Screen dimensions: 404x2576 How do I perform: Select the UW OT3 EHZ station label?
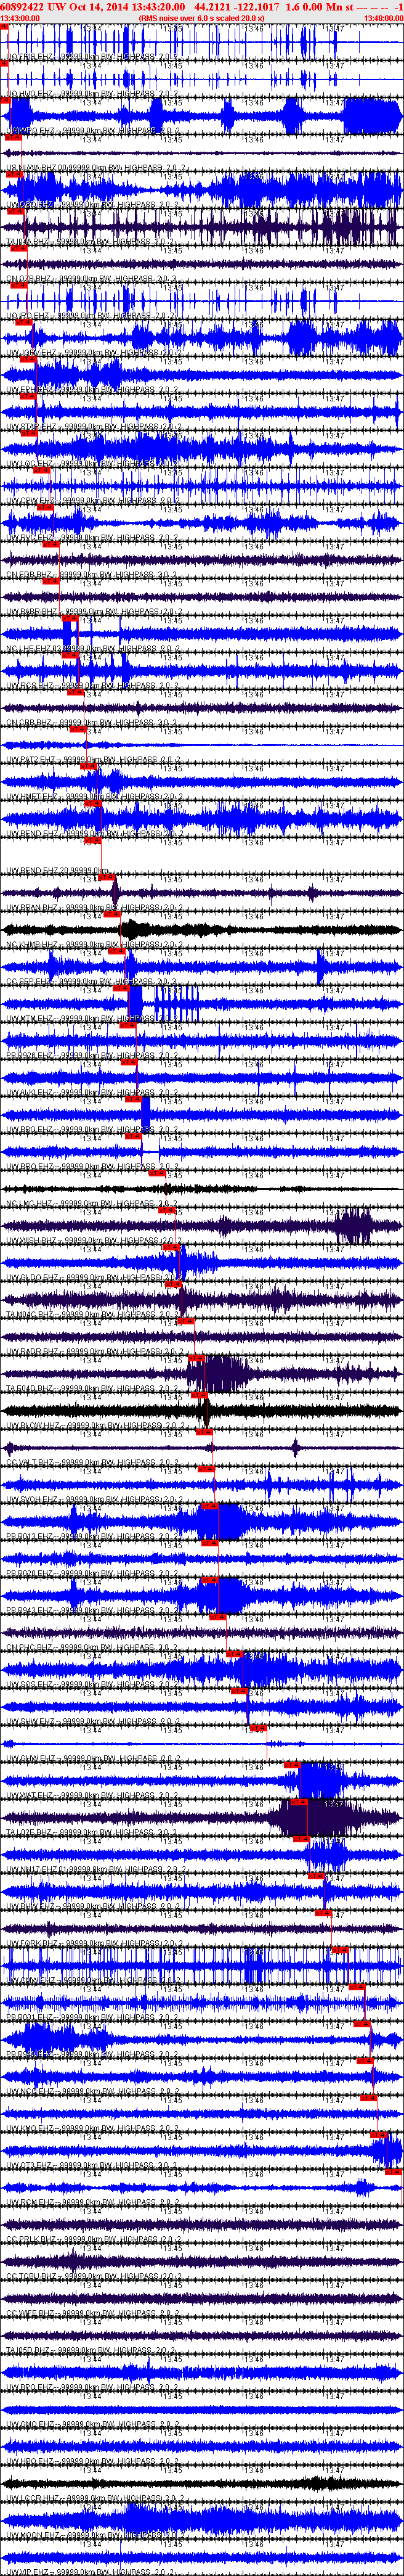tap(93, 2166)
